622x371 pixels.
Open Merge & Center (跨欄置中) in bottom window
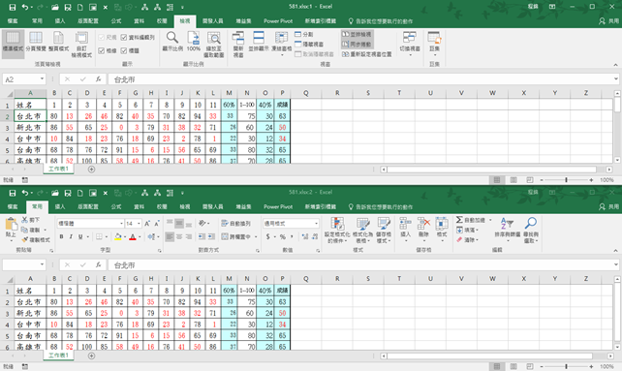pyautogui.click(x=236, y=237)
